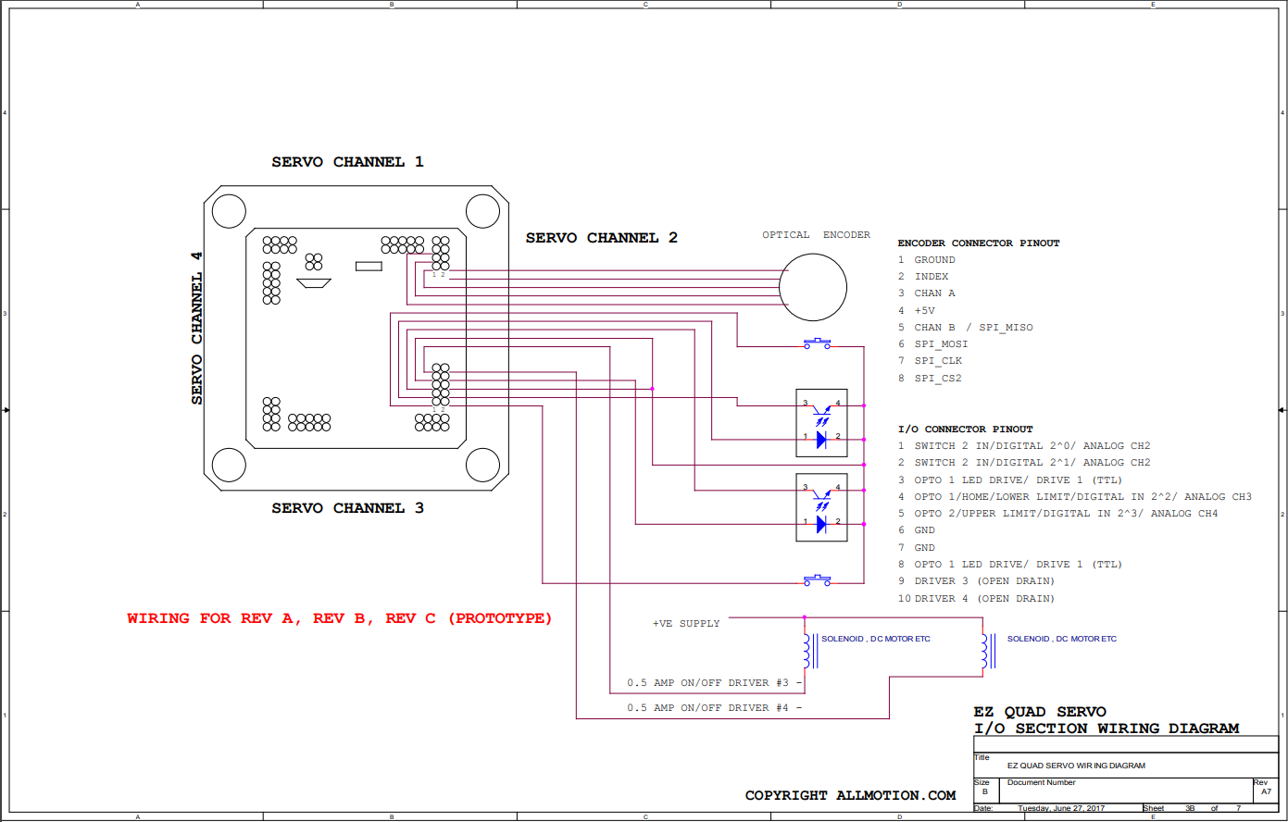Click the top-right mounting hole of the board

[x=482, y=211]
